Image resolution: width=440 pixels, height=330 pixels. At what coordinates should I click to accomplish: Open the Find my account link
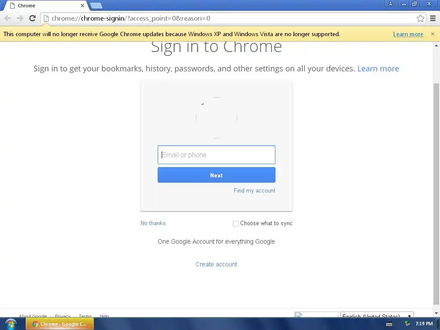coord(254,190)
